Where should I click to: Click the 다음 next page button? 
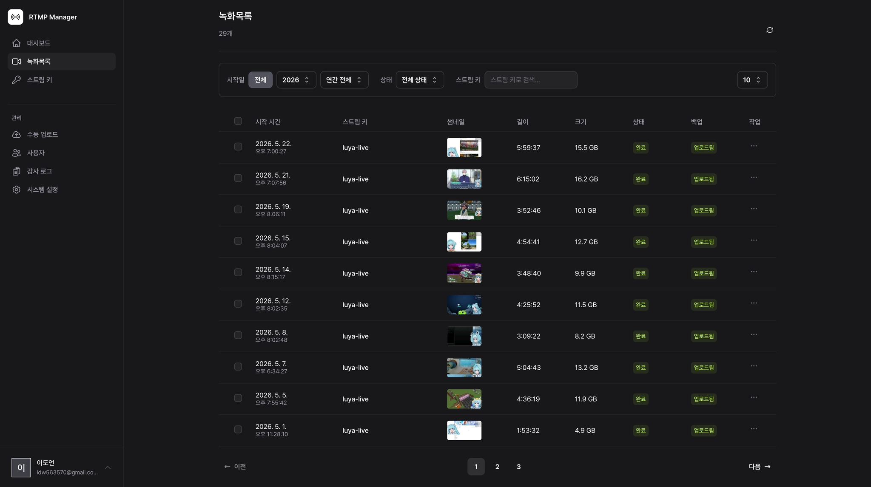[x=760, y=467]
